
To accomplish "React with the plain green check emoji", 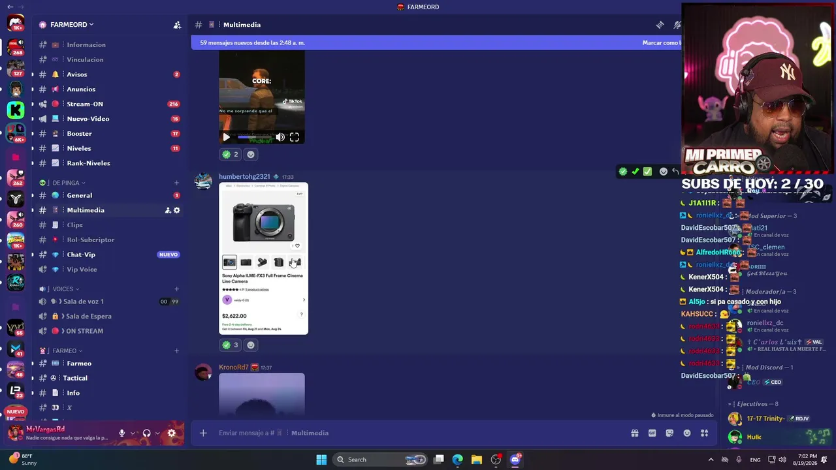I will tap(635, 171).
